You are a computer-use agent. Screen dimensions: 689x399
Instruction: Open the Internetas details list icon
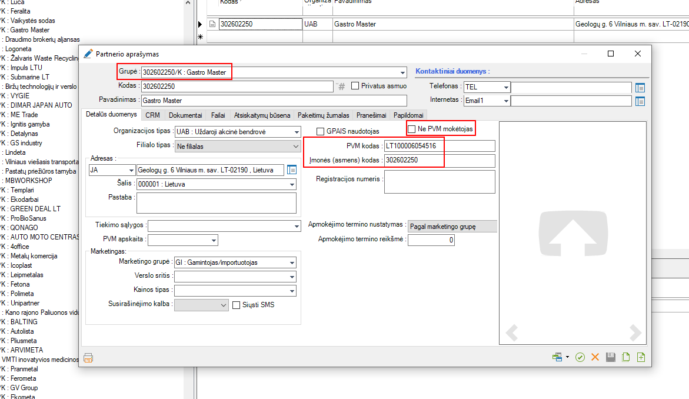tap(640, 101)
